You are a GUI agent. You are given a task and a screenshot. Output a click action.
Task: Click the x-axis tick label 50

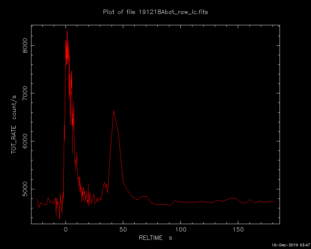point(123,230)
